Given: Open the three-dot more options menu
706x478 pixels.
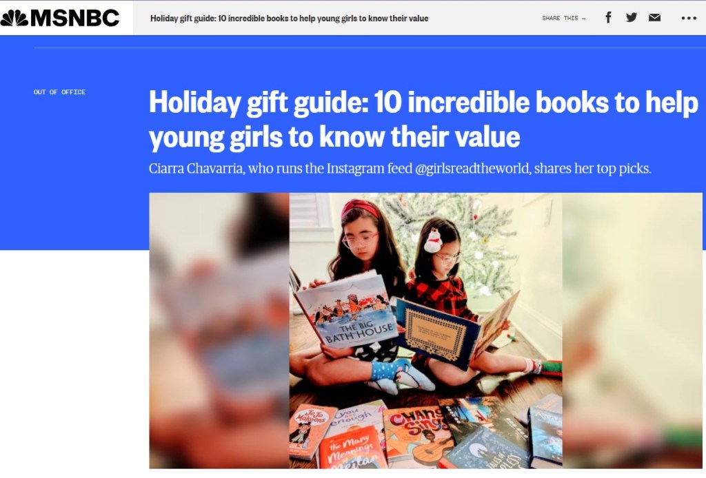Looking at the screenshot, I should click(689, 18).
